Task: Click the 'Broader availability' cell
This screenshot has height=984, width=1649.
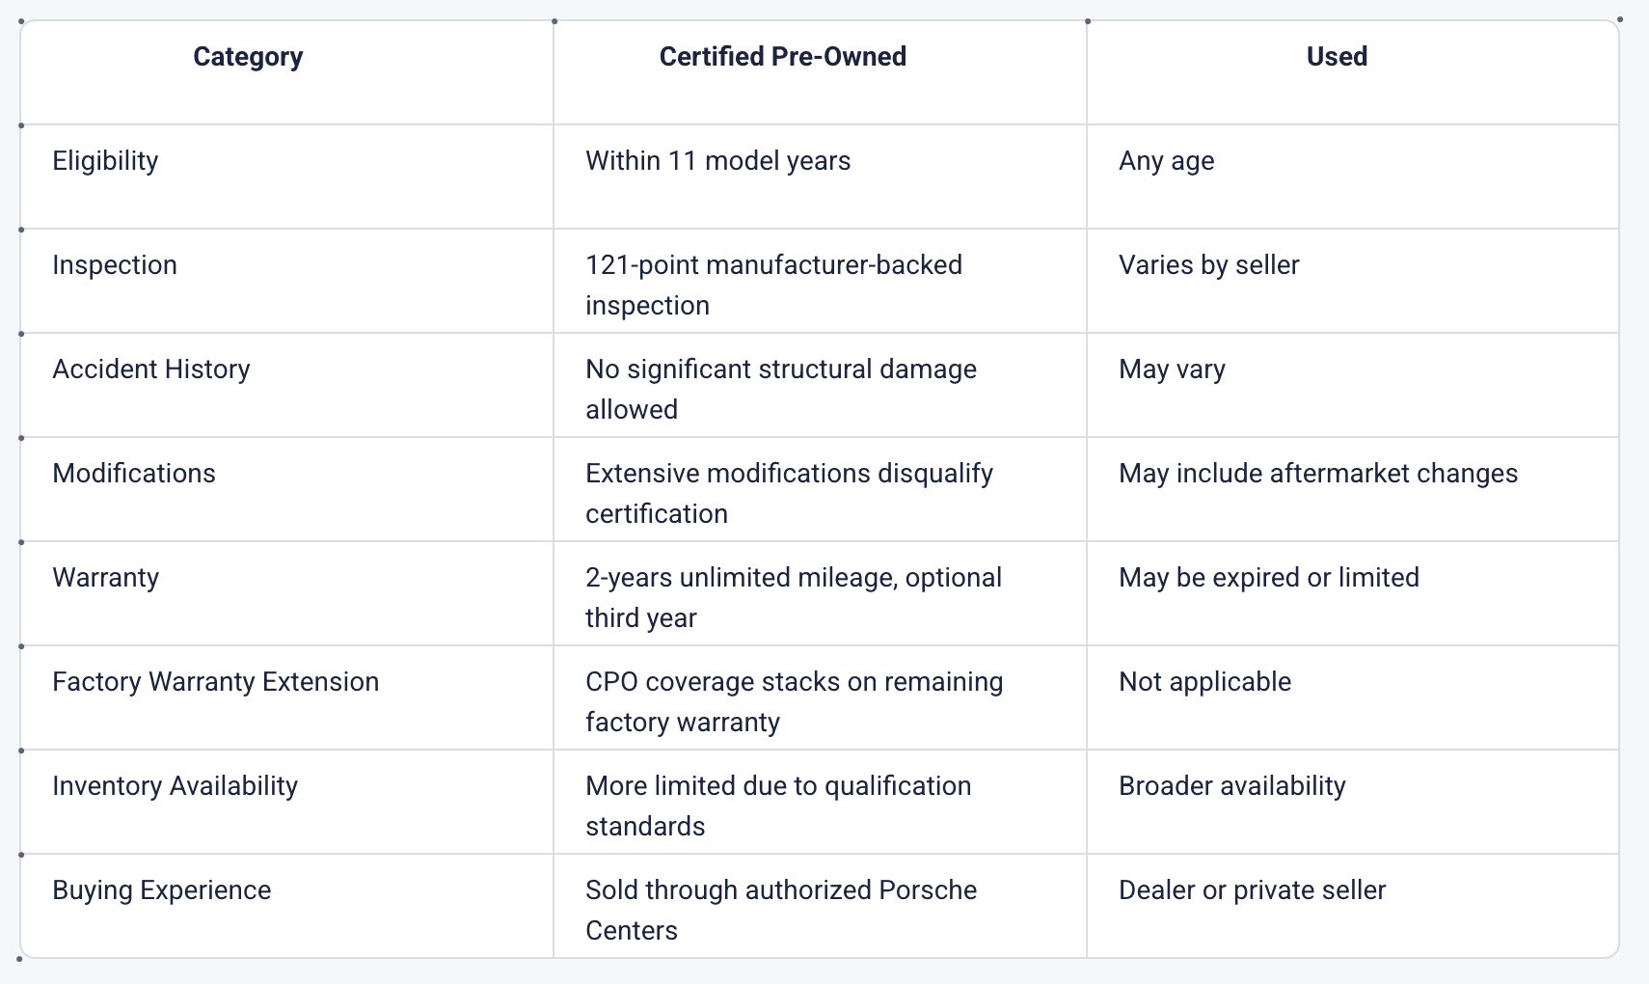Action: [x=1231, y=786]
